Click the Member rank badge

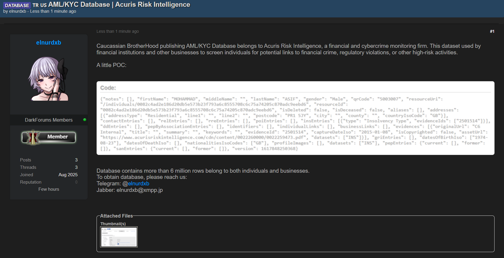[x=49, y=137]
